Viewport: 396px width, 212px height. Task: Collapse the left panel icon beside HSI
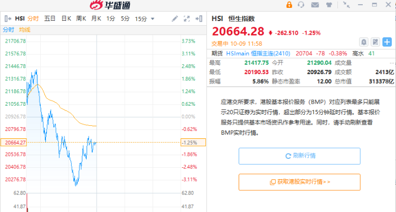[x=8, y=18]
